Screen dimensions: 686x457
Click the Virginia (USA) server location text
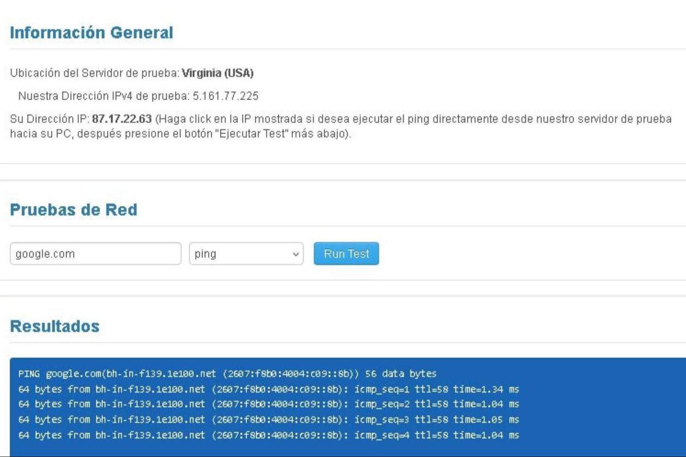(217, 73)
